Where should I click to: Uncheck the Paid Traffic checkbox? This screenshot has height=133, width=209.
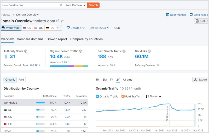coord(123,96)
